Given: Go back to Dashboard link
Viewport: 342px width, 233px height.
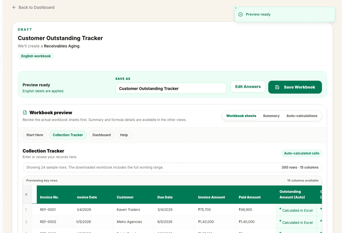Looking at the screenshot, I should tap(33, 7).
